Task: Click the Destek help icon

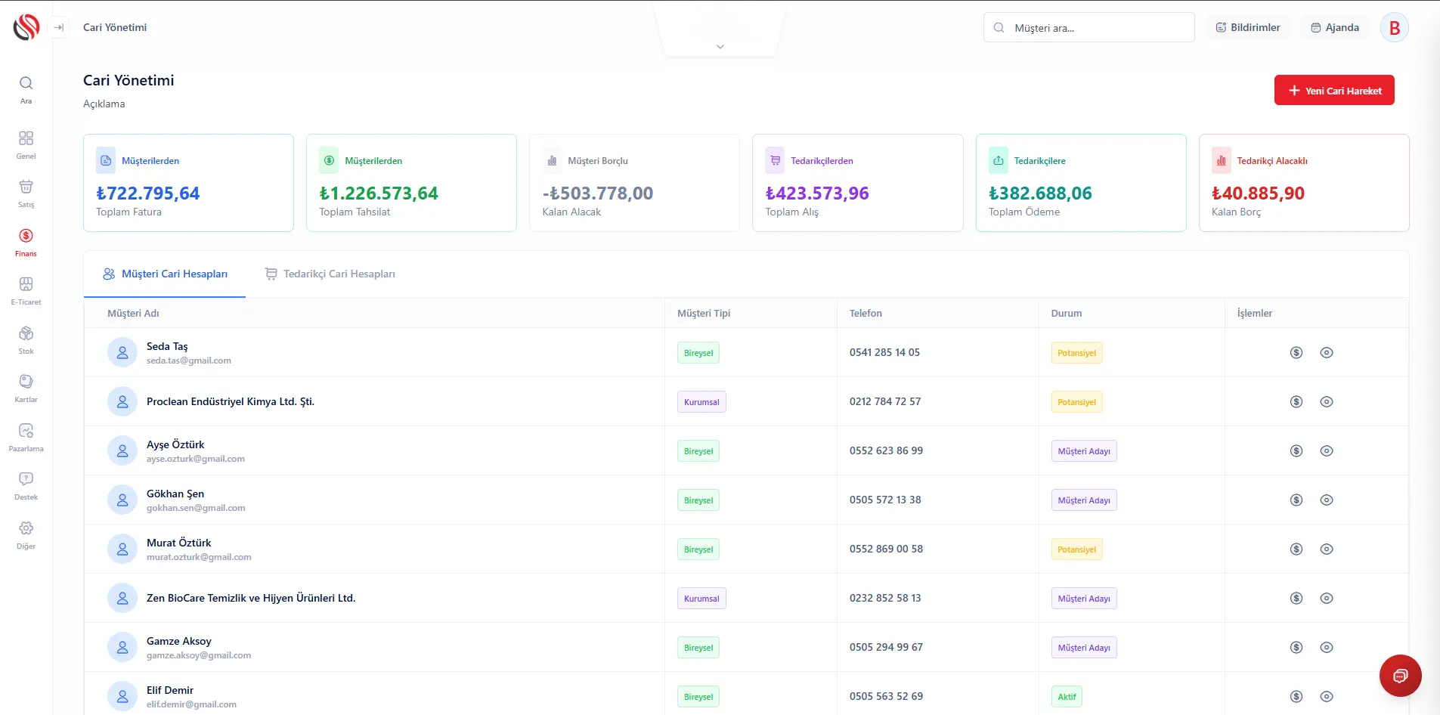Action: coord(26,485)
